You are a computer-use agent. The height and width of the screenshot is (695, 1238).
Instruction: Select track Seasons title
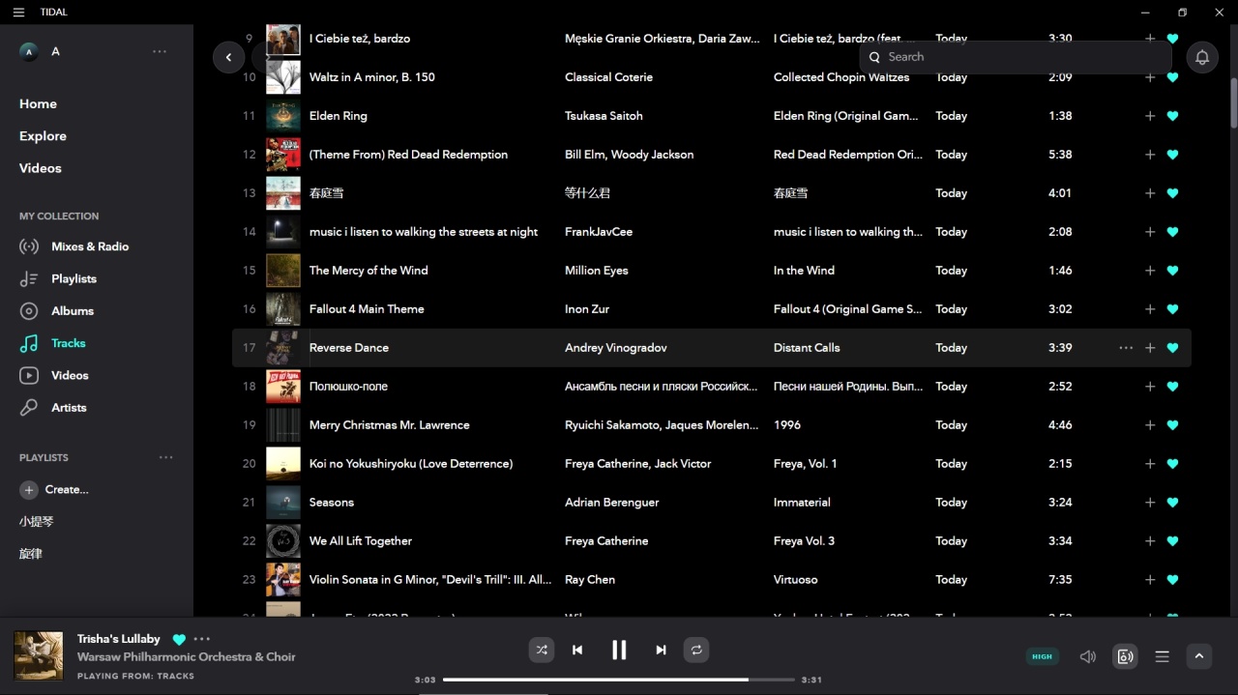coord(332,503)
